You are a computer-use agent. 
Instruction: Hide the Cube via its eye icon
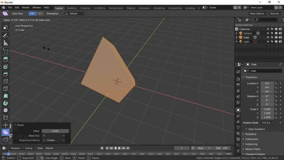tap(268, 37)
